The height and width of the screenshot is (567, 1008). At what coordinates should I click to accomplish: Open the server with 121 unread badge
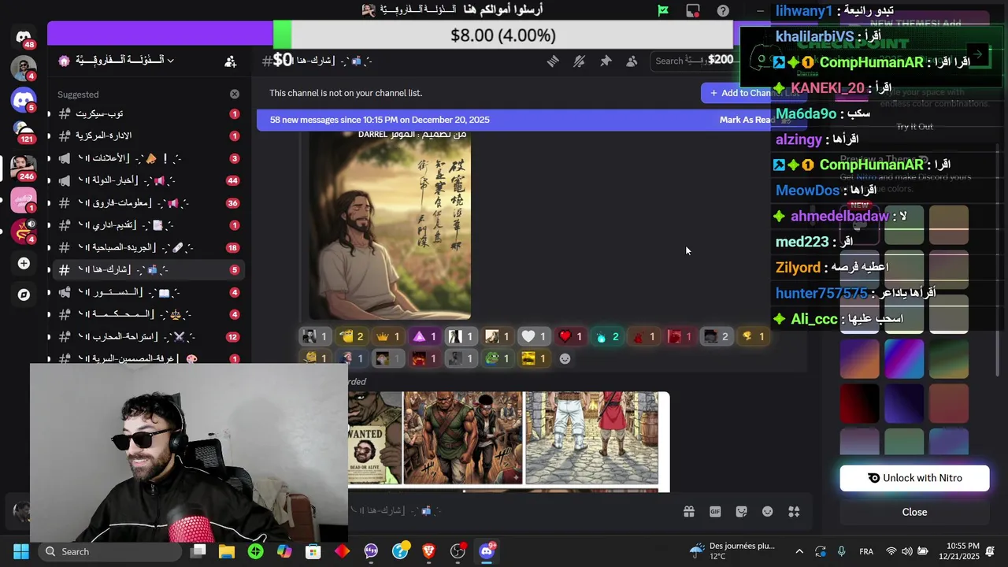pyautogui.click(x=24, y=131)
